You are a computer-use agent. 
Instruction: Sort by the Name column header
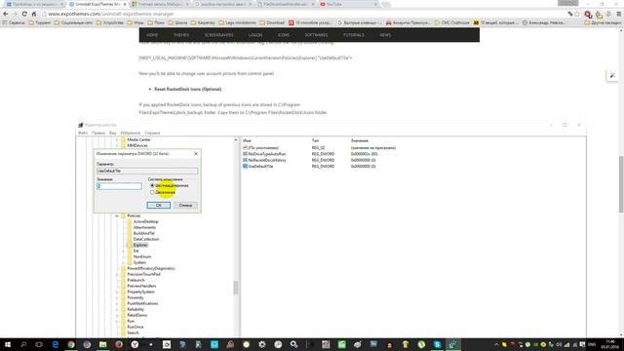click(247, 140)
